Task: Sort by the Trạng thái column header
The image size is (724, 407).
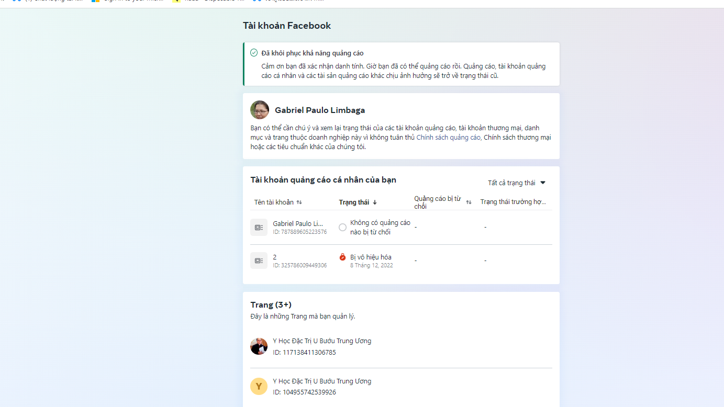Action: click(354, 202)
